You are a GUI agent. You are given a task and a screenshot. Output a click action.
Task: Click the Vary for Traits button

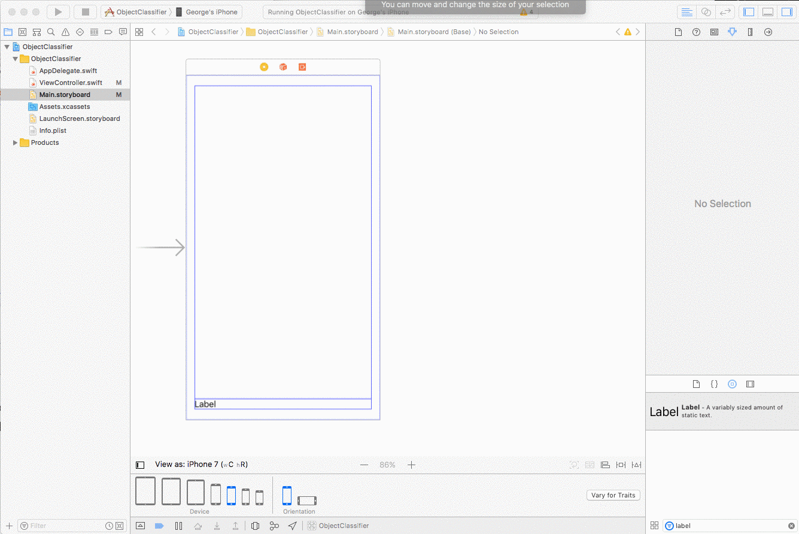pyautogui.click(x=613, y=495)
